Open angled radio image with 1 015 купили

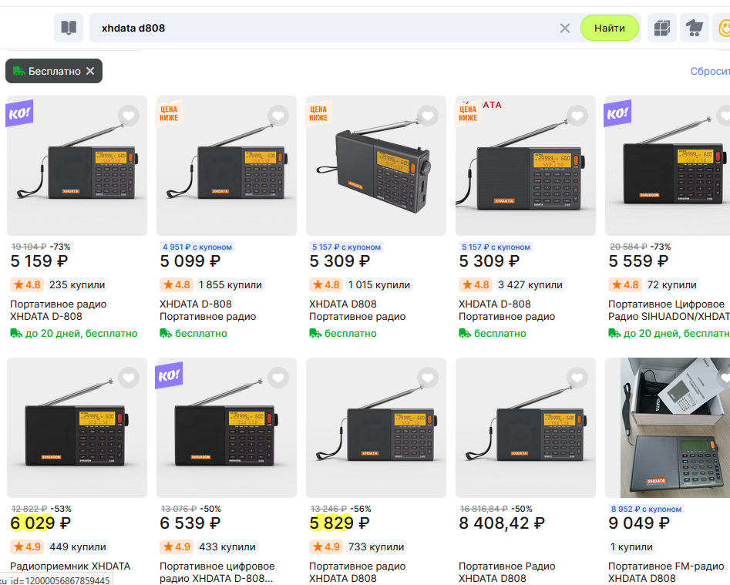pos(375,166)
